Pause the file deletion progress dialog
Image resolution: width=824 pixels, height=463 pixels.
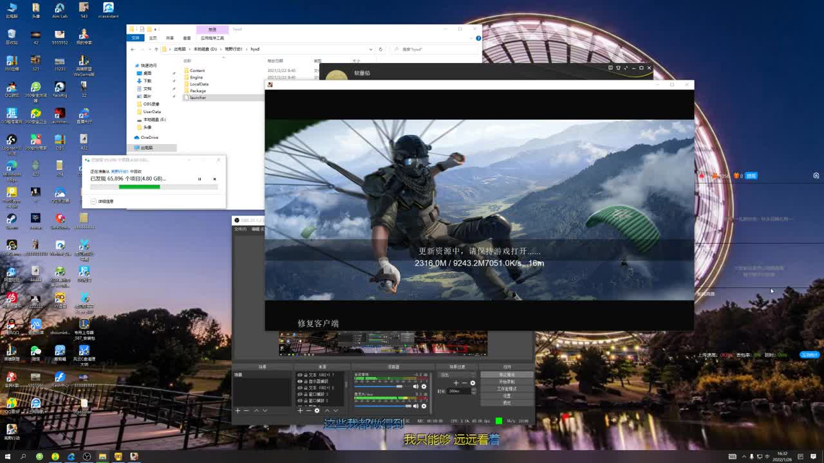[x=200, y=179]
